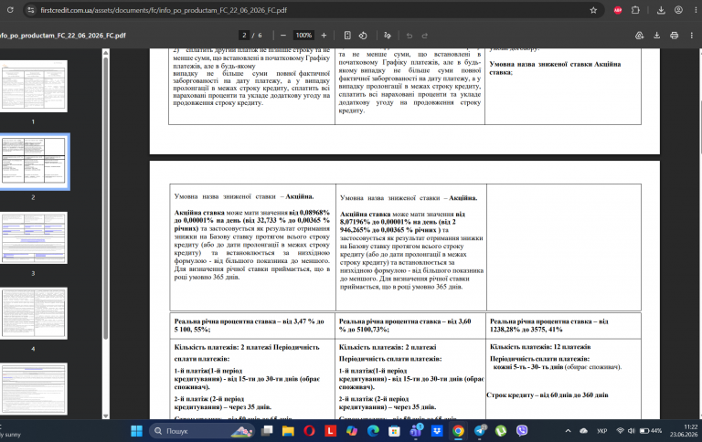The width and height of the screenshot is (702, 442).
Task: Open the Chrome extensions puzzle icon
Action: [x=635, y=10]
